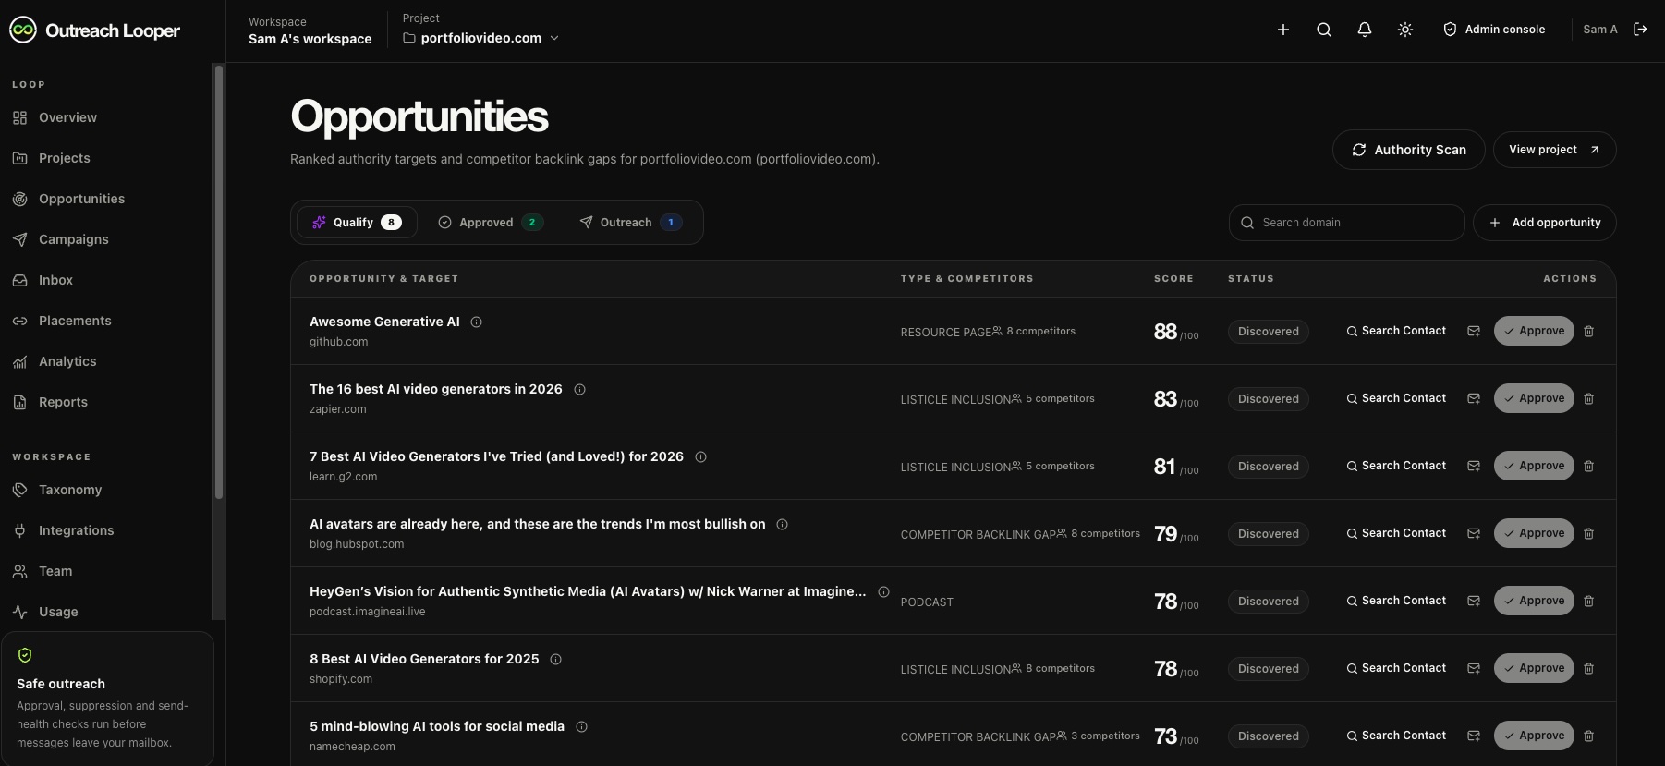1665x766 pixels.
Task: Click the shield icon in Safe outreach card
Action: pyautogui.click(x=25, y=655)
